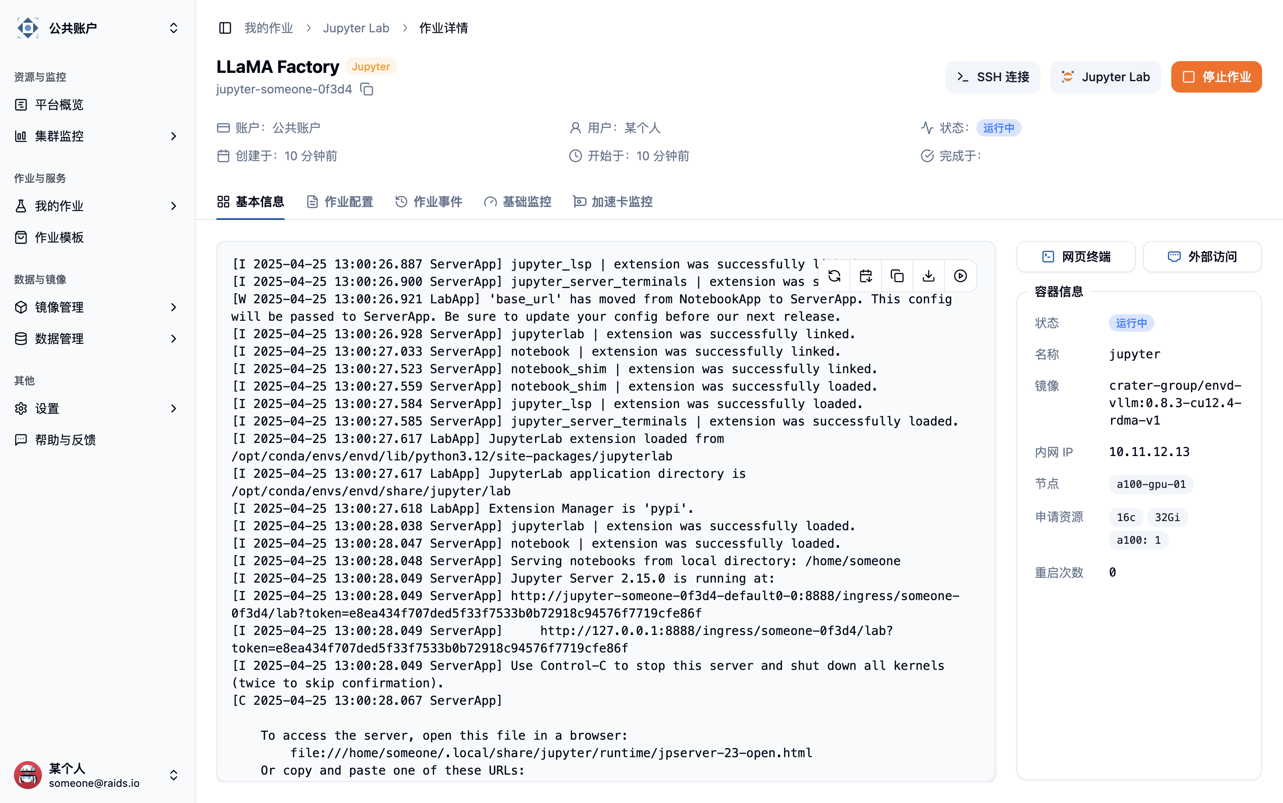Toggle timestamps in log toolbar
The height and width of the screenshot is (803, 1283).
866,276
